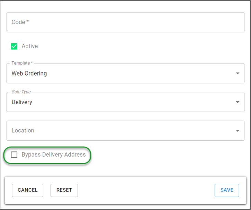Click the Delivery value in Sale Type
This screenshot has height=210, width=251.
22,102
